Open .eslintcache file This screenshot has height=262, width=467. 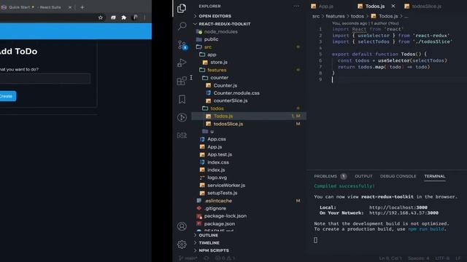pos(218,201)
